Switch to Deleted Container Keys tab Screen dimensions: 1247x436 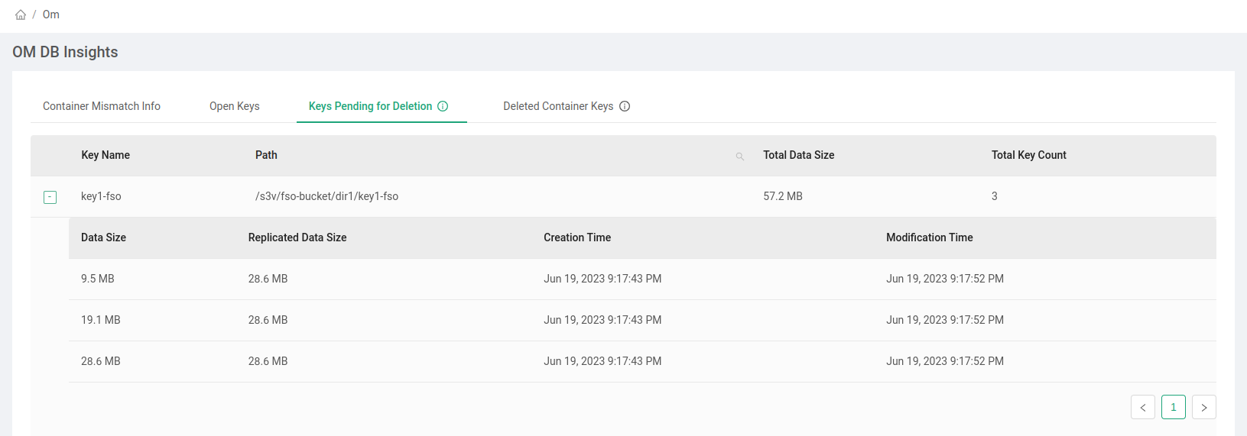click(x=557, y=106)
